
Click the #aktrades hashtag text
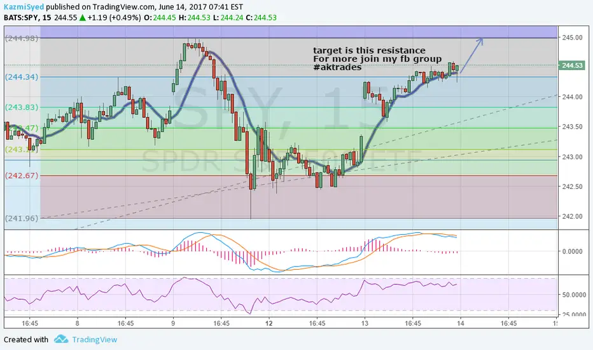click(337, 67)
